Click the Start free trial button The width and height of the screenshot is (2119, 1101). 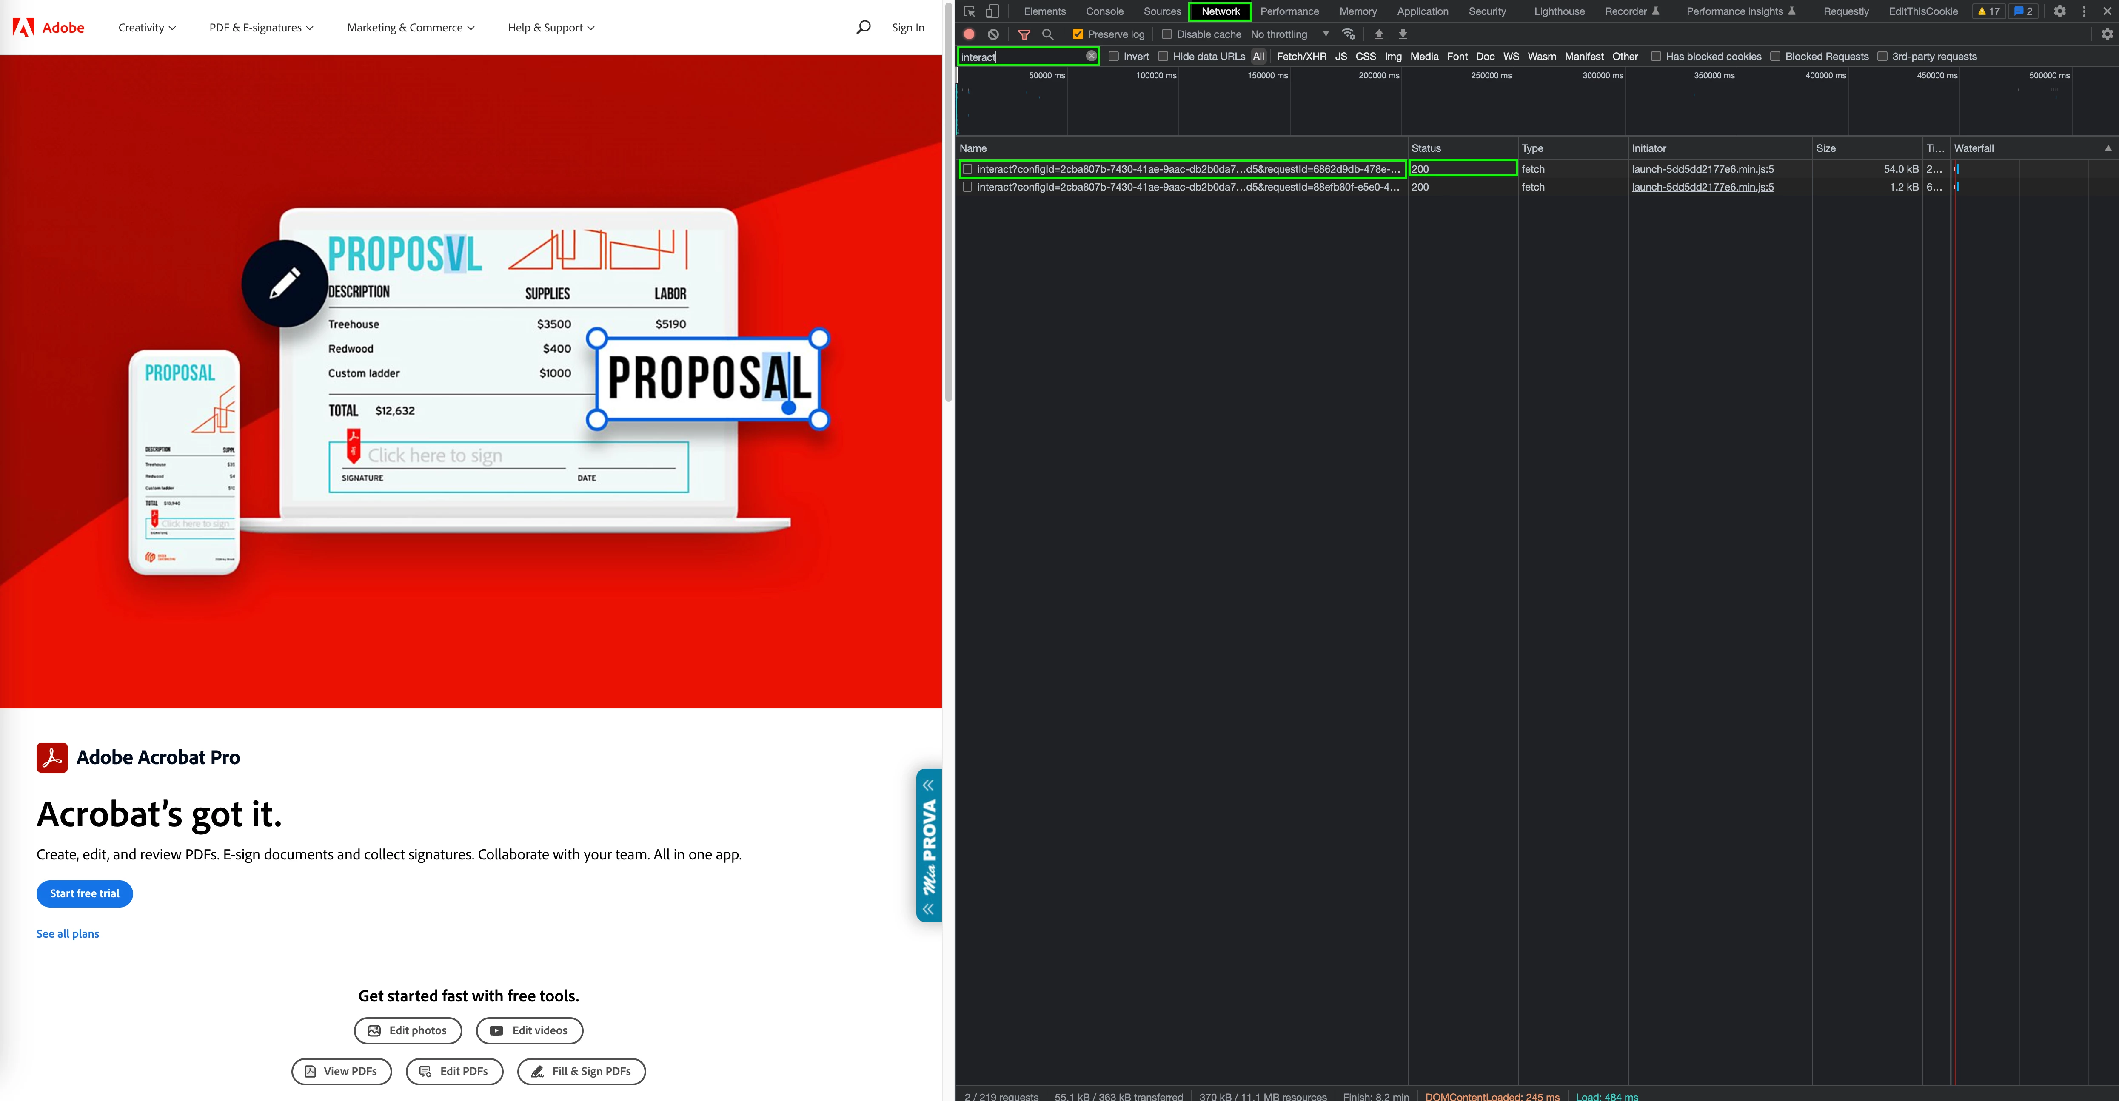[x=85, y=894]
